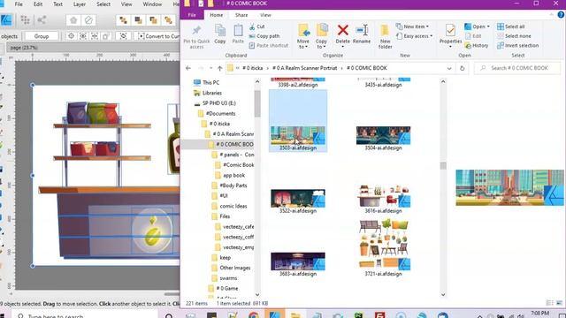The height and width of the screenshot is (318, 566).
Task: Click Invert selection in ribbon
Action: pos(517,45)
